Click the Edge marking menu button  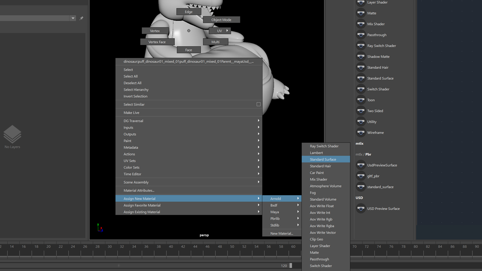click(x=189, y=12)
